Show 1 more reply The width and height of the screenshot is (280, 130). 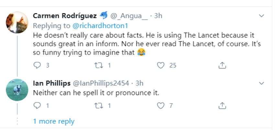pyautogui.click(x=54, y=121)
